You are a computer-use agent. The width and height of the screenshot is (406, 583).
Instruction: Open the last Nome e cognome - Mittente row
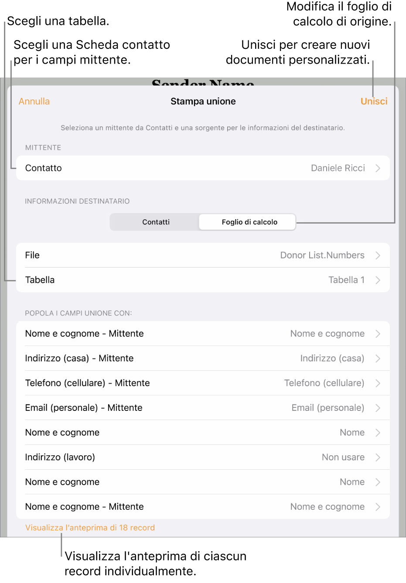pyautogui.click(x=203, y=507)
